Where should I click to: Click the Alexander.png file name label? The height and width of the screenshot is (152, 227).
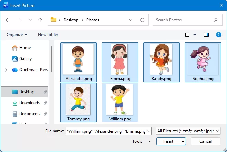(79, 79)
